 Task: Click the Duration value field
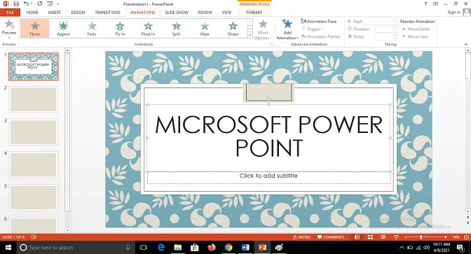pos(385,29)
